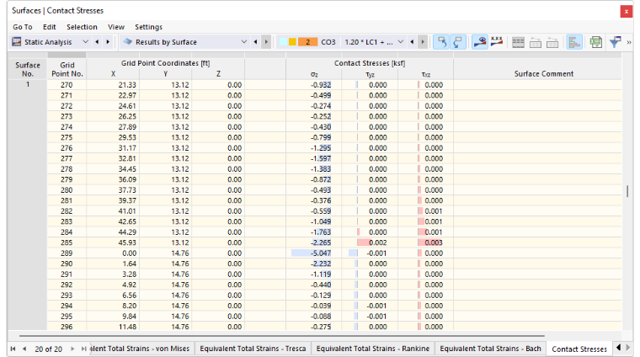Screen dimensions: 640x357
Task: Toggle the result values x.xx display icon
Action: [x=497, y=42]
